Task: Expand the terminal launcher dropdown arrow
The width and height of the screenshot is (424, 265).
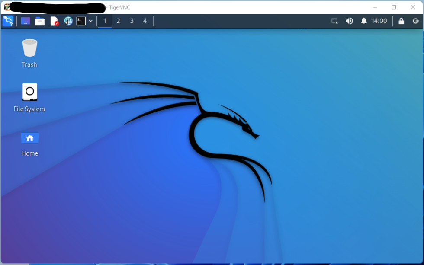Action: click(x=90, y=21)
